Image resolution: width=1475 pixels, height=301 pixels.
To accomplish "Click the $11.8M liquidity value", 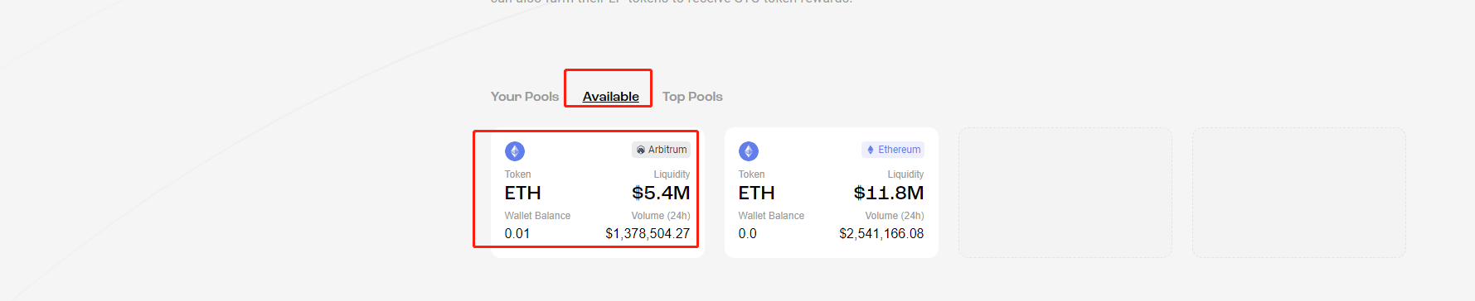I will [x=889, y=193].
